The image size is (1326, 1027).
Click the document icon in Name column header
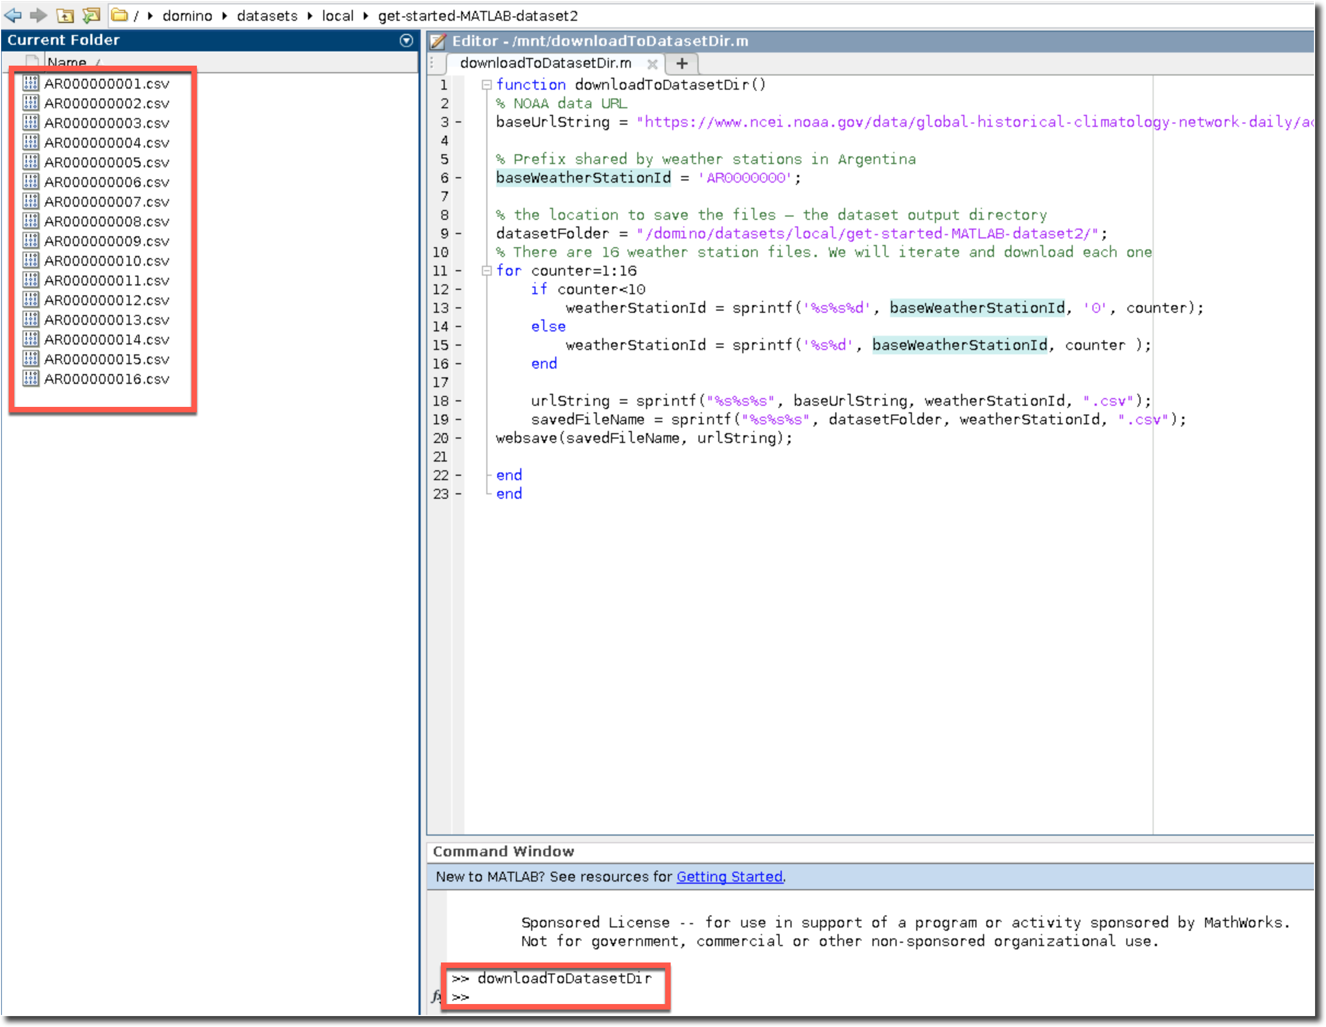click(x=32, y=61)
